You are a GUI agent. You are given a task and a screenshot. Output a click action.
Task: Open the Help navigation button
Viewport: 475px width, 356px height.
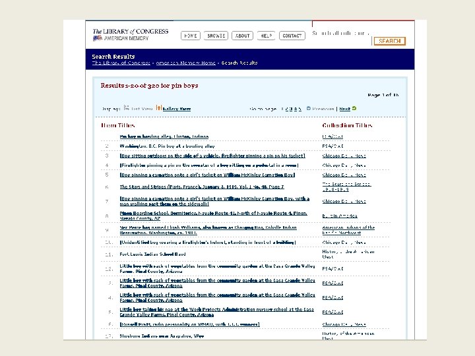[266, 36]
